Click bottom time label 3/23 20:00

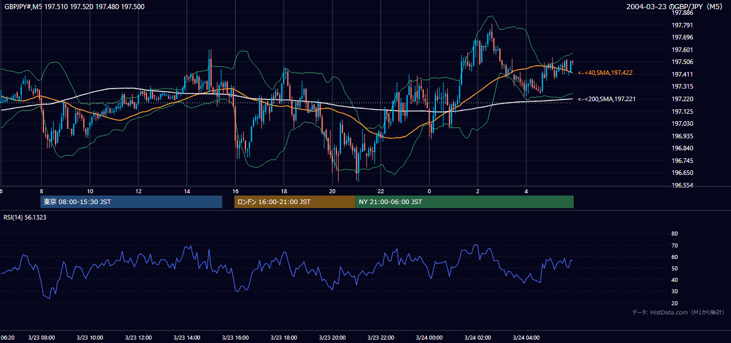click(x=332, y=338)
